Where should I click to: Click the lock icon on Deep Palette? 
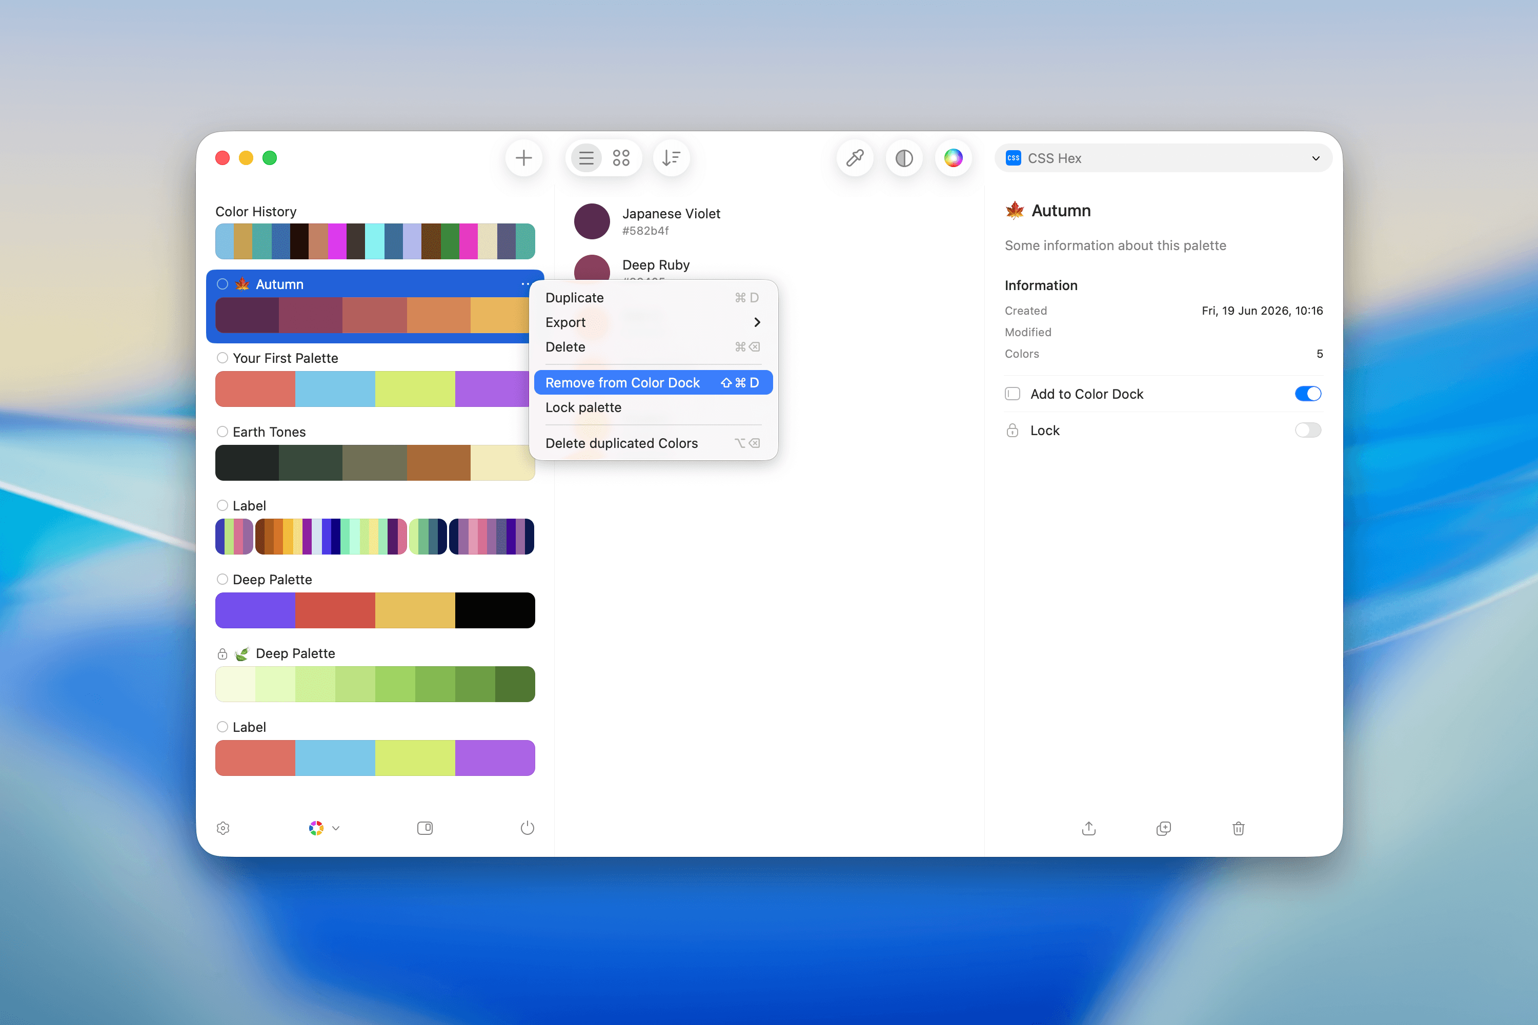(222, 654)
